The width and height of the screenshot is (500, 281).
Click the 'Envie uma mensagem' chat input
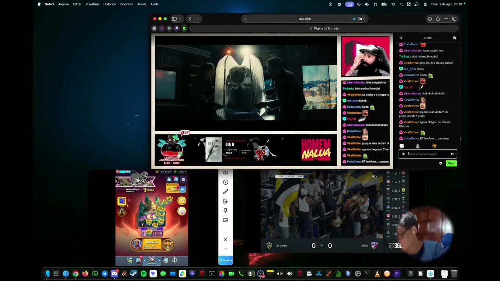pyautogui.click(x=427, y=154)
